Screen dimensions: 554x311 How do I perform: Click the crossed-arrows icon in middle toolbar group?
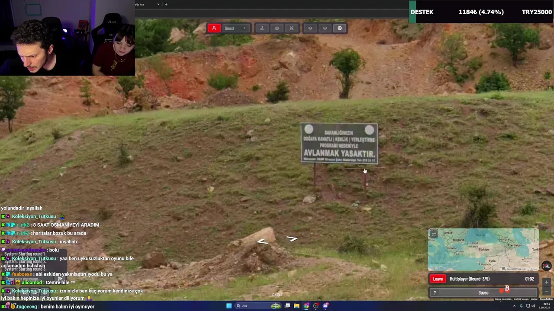tap(292, 28)
